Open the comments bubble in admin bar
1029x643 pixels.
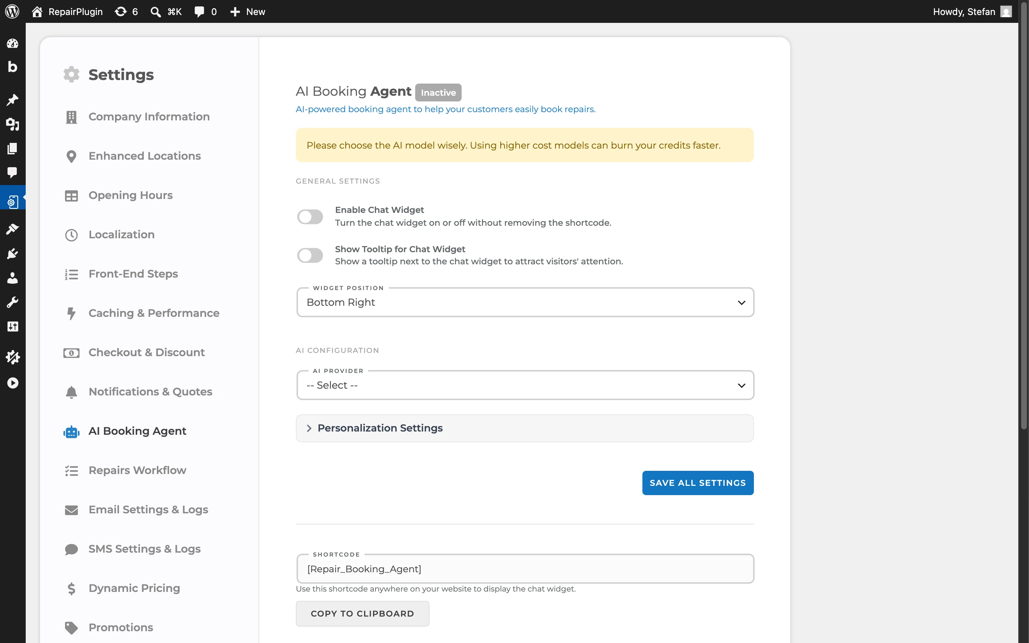[x=199, y=11]
